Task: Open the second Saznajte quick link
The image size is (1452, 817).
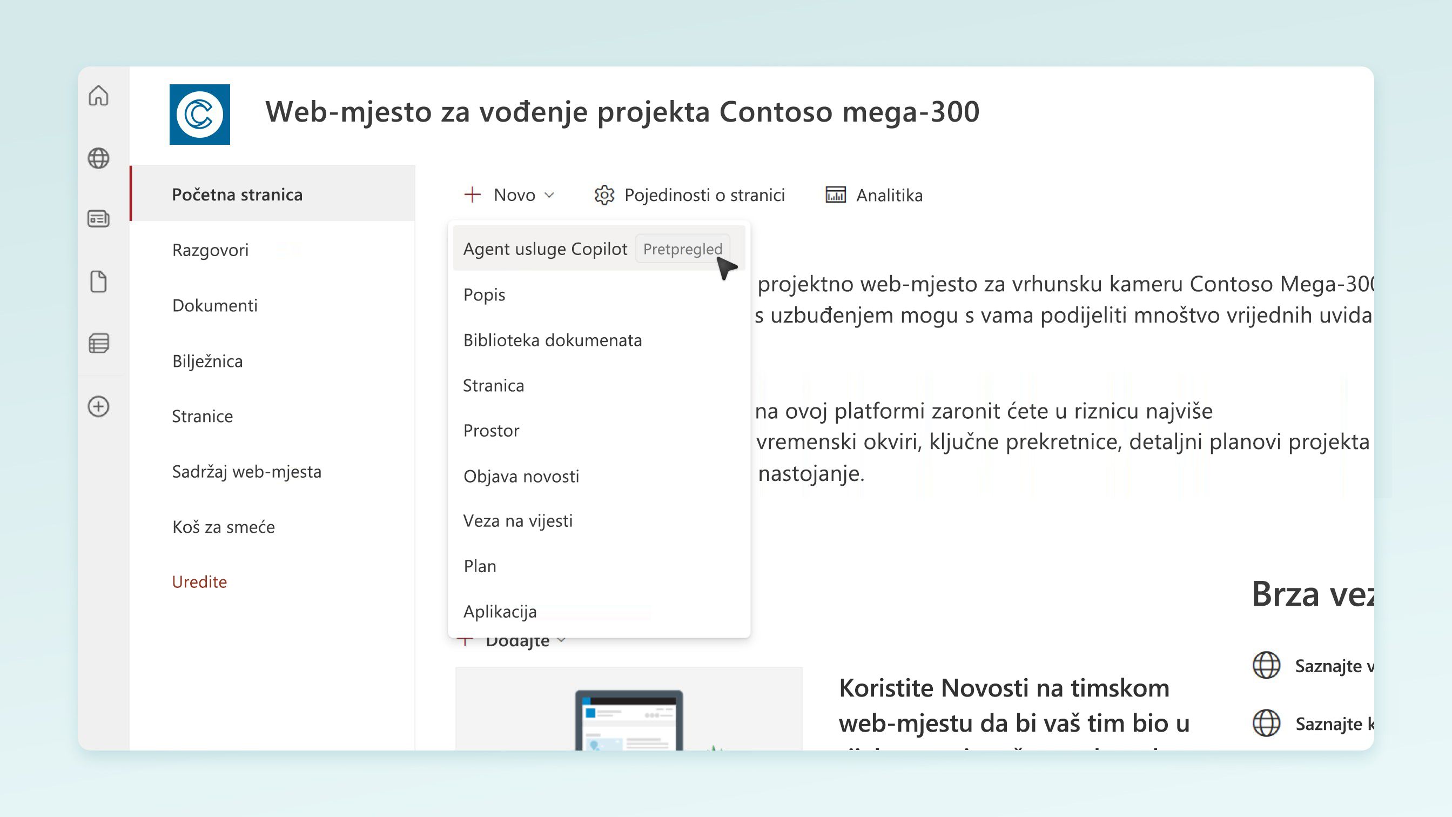Action: [1334, 724]
